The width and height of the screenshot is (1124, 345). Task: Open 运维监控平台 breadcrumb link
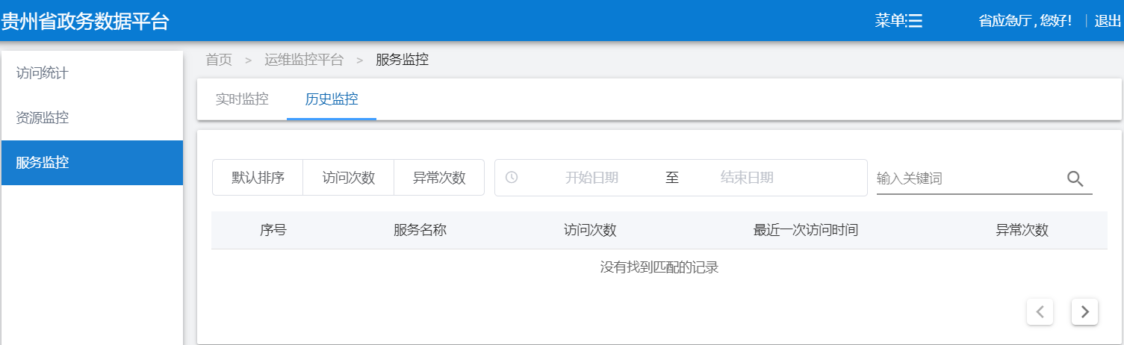(x=304, y=60)
